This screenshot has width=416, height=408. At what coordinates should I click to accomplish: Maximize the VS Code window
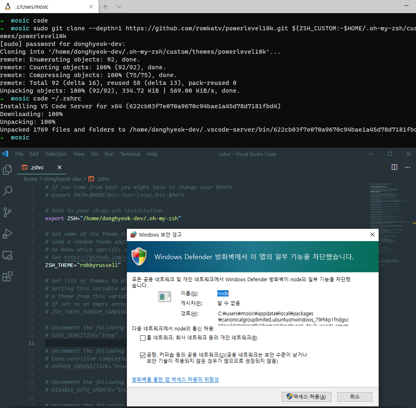389,154
